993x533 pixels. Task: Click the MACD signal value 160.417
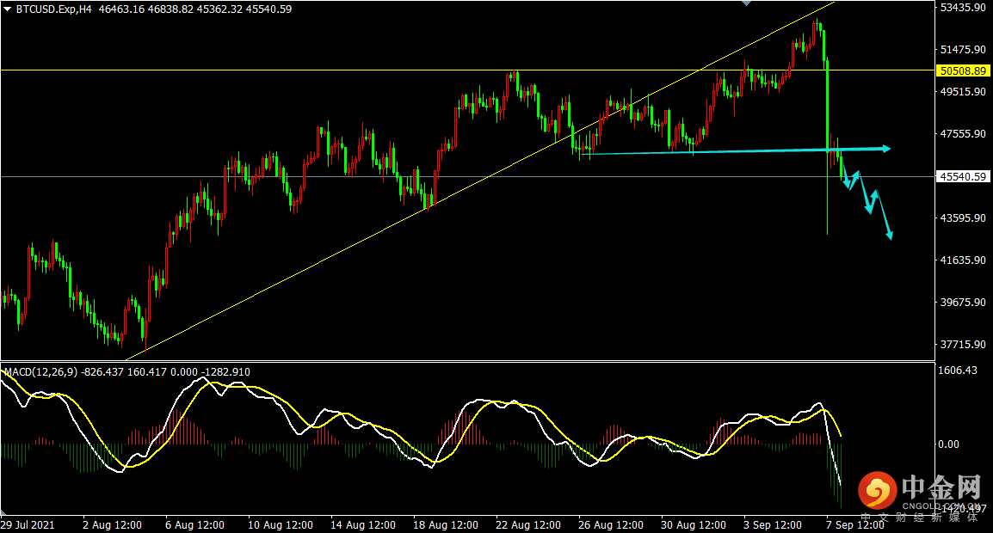[147, 372]
